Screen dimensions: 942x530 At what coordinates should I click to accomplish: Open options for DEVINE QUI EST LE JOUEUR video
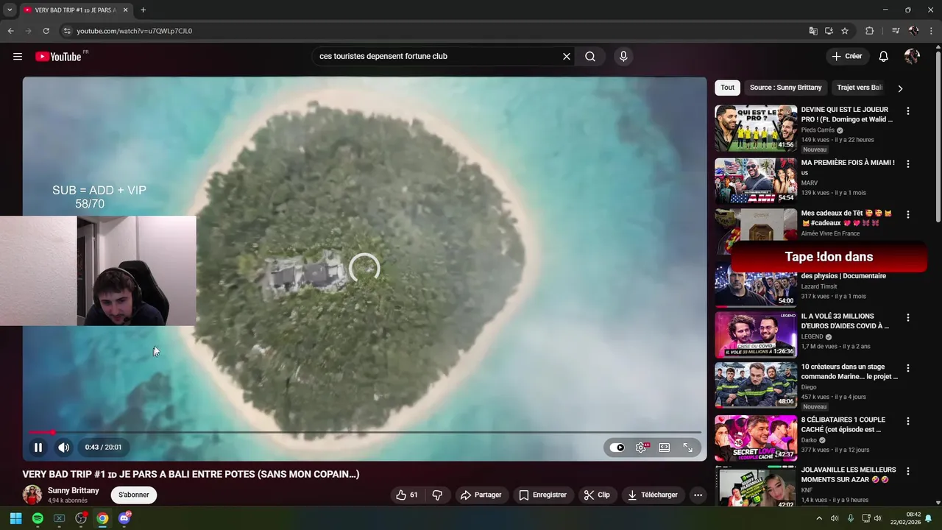pos(907,111)
